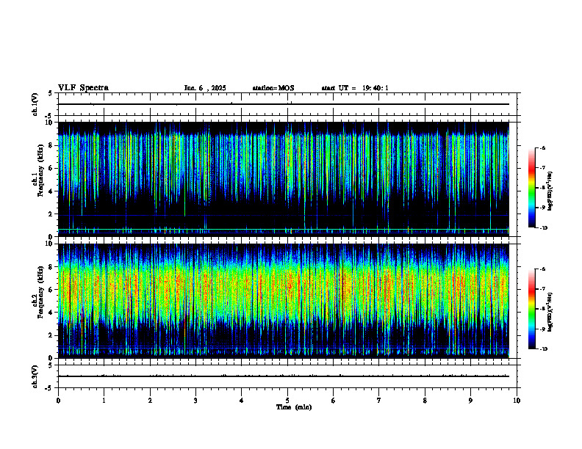Image resolution: width=582 pixels, height=449 pixels.
Task: Click the "-6" label on ch.1 colorbar
Action: point(543,148)
